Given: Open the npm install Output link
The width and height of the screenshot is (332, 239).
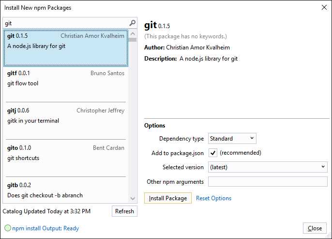Looking at the screenshot, I should click(x=45, y=228).
